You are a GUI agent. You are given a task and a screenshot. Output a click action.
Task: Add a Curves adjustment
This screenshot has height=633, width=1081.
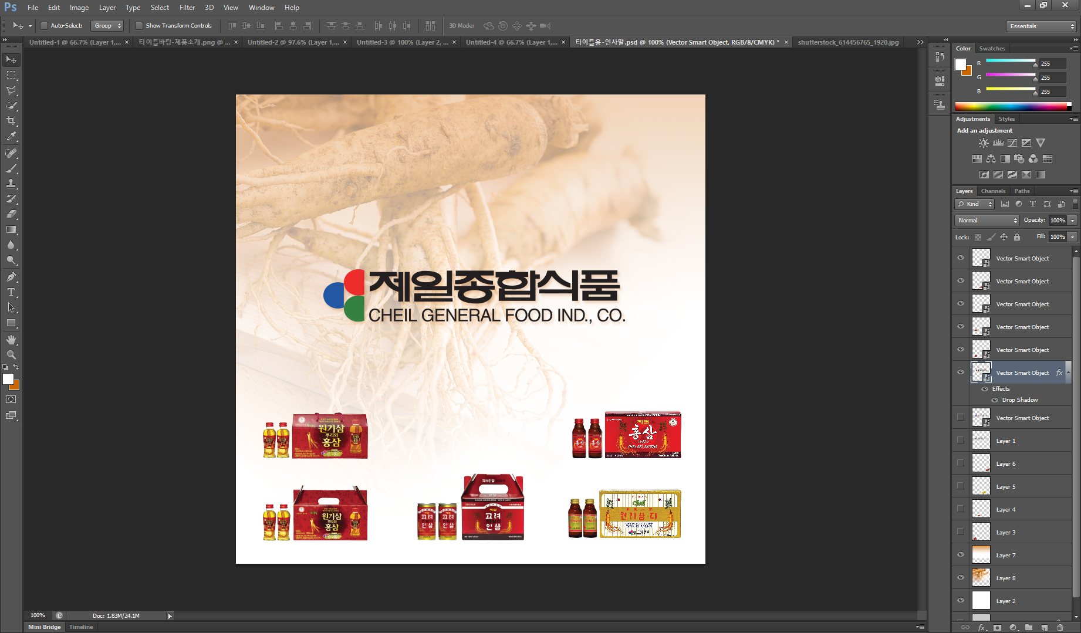(x=1012, y=143)
